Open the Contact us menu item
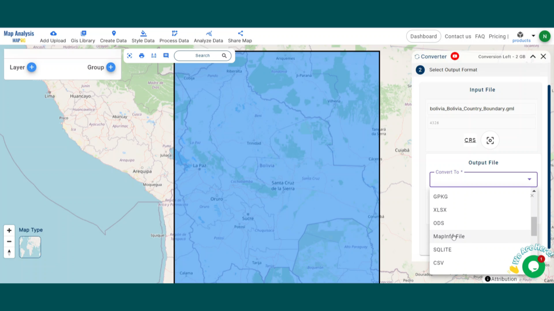 coord(458,36)
